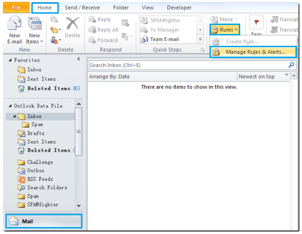Collapse the Favorites section
The height and width of the screenshot is (234, 302).
pos(10,60)
